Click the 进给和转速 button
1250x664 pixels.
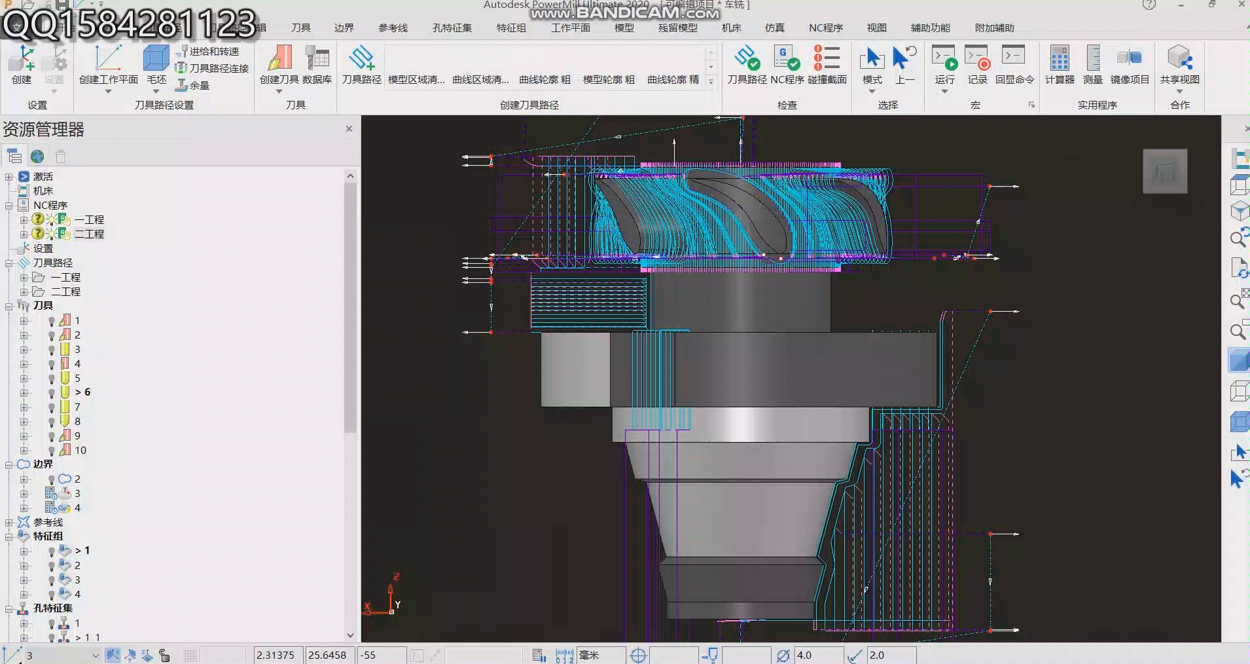tap(207, 51)
